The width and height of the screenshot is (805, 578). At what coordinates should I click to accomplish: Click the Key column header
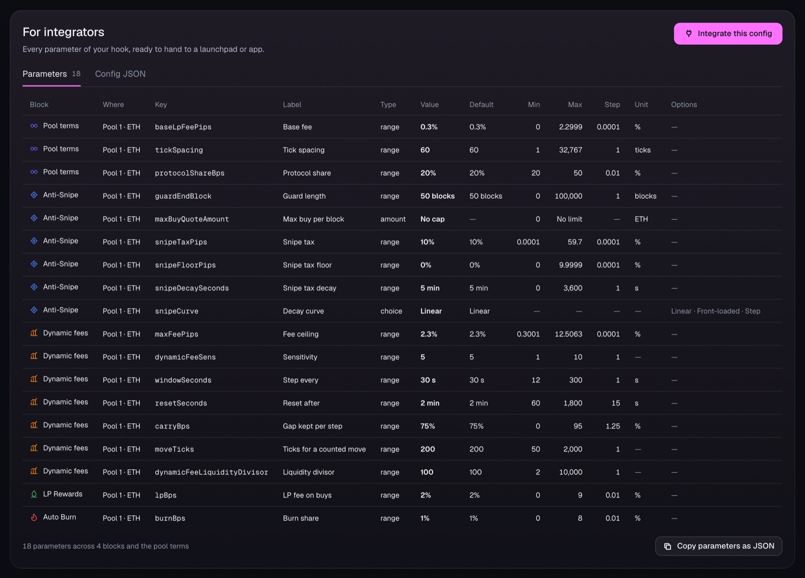(x=160, y=105)
